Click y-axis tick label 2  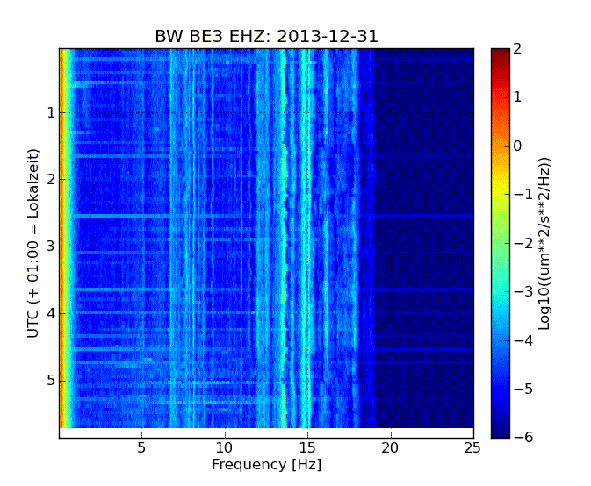(51, 179)
